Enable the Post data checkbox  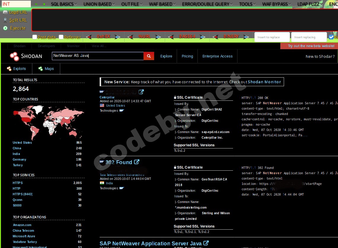pyautogui.click(x=35, y=37)
